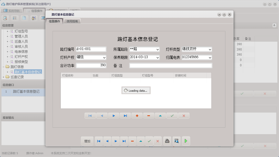Jump to last record with the arrow icon
279x157 pixels.
[124, 141]
